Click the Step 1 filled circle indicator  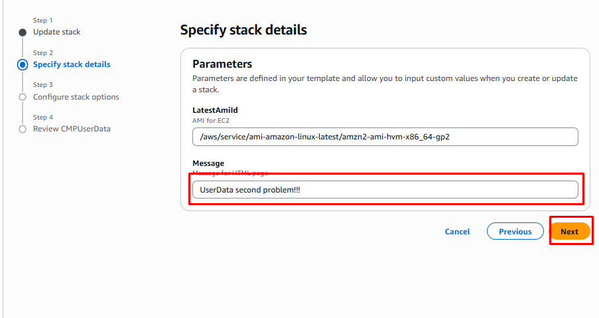click(x=23, y=33)
